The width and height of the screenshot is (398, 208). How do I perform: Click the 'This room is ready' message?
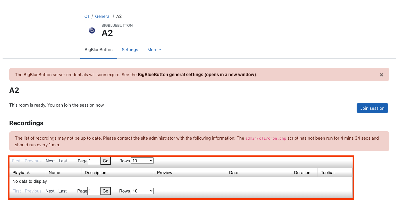[x=57, y=105]
